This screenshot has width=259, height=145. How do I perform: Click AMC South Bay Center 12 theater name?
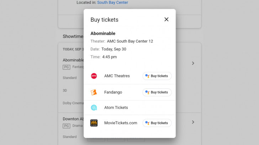(130, 41)
